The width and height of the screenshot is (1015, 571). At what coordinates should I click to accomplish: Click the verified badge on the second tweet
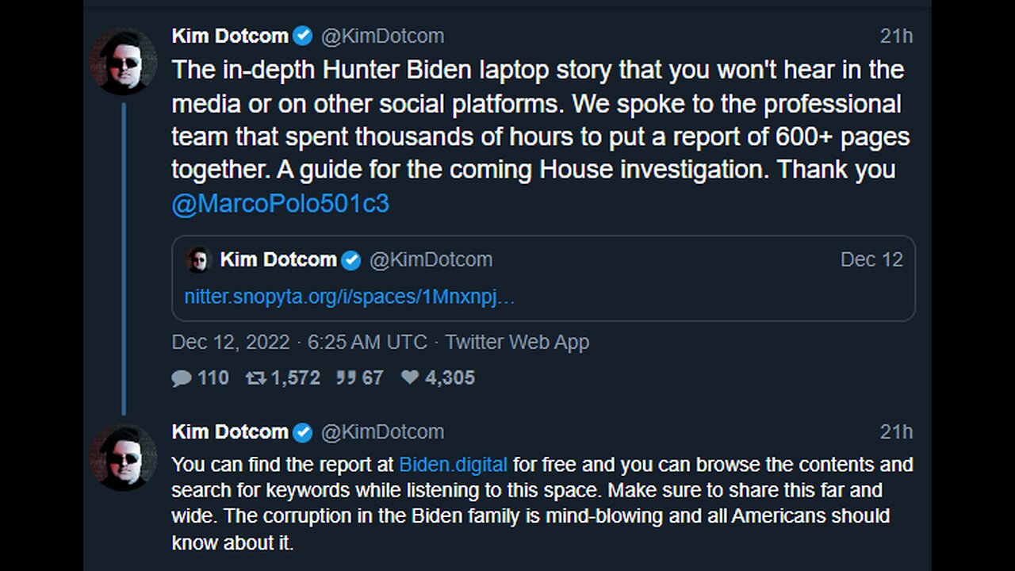pos(302,432)
